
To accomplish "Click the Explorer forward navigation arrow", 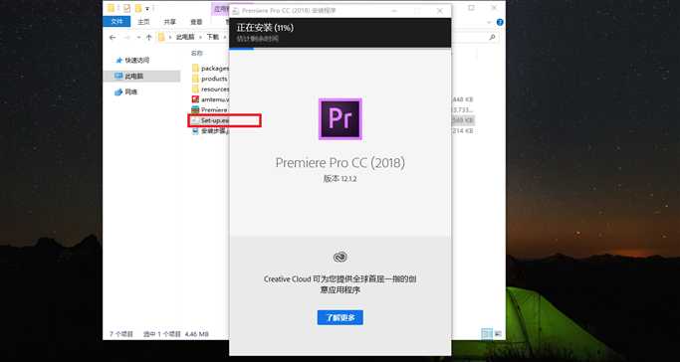I will (127, 38).
